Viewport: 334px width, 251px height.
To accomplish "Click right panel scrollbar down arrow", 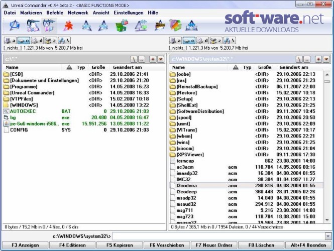I will click(x=327, y=220).
